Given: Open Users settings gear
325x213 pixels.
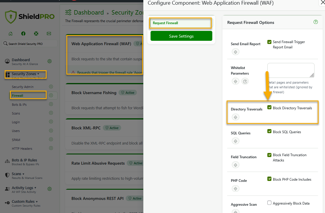Looking at the screenshot, I should point(51,131).
